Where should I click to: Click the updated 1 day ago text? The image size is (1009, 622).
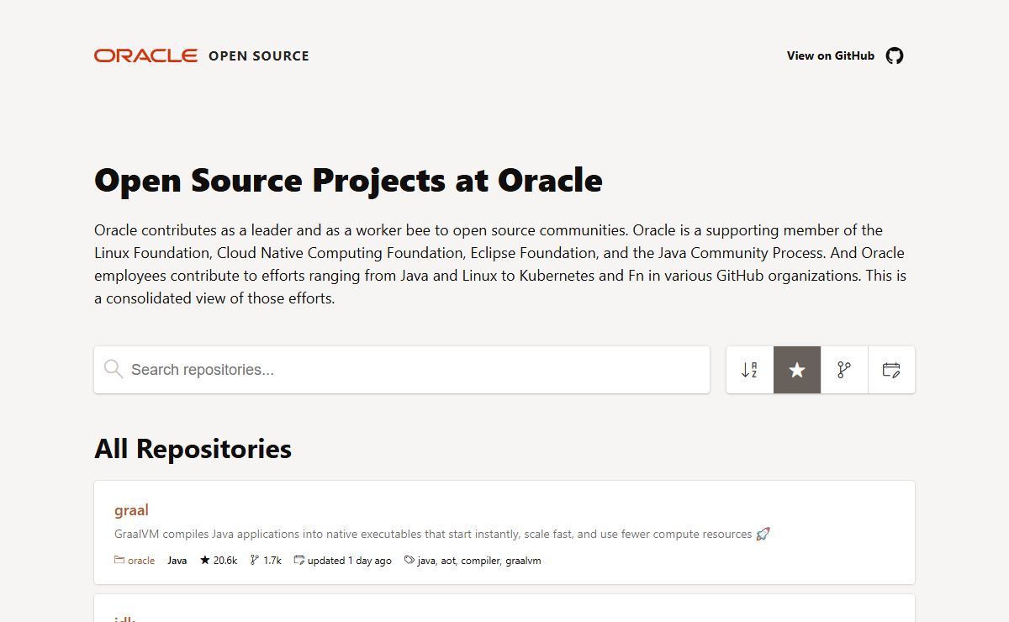point(350,561)
